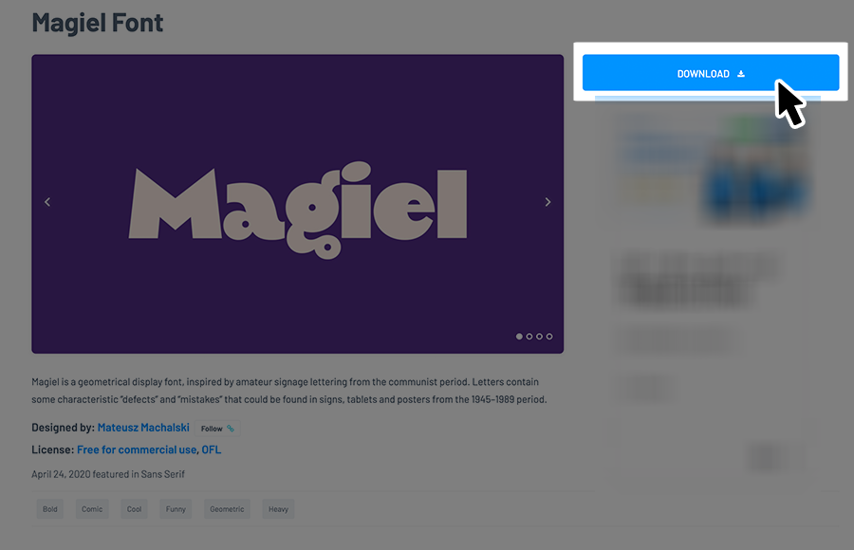Screen dimensions: 854x550
Task: Go to previous slide using left chevron
Action: 47,202
